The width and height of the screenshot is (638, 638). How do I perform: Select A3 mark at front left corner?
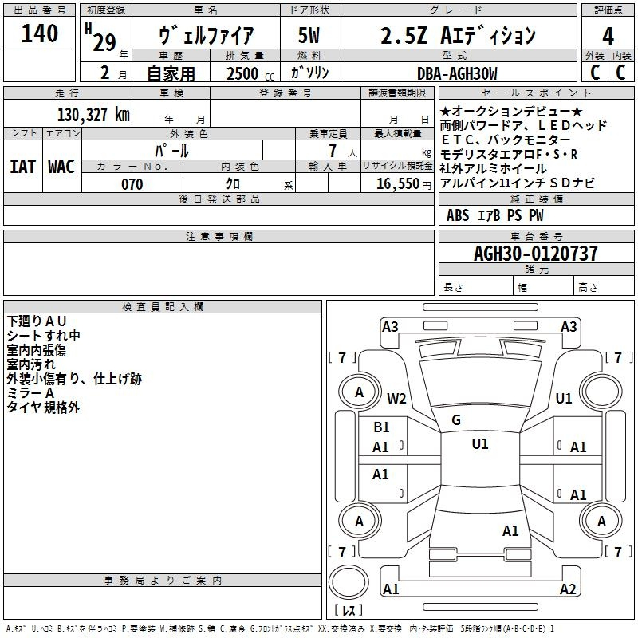click(390, 327)
